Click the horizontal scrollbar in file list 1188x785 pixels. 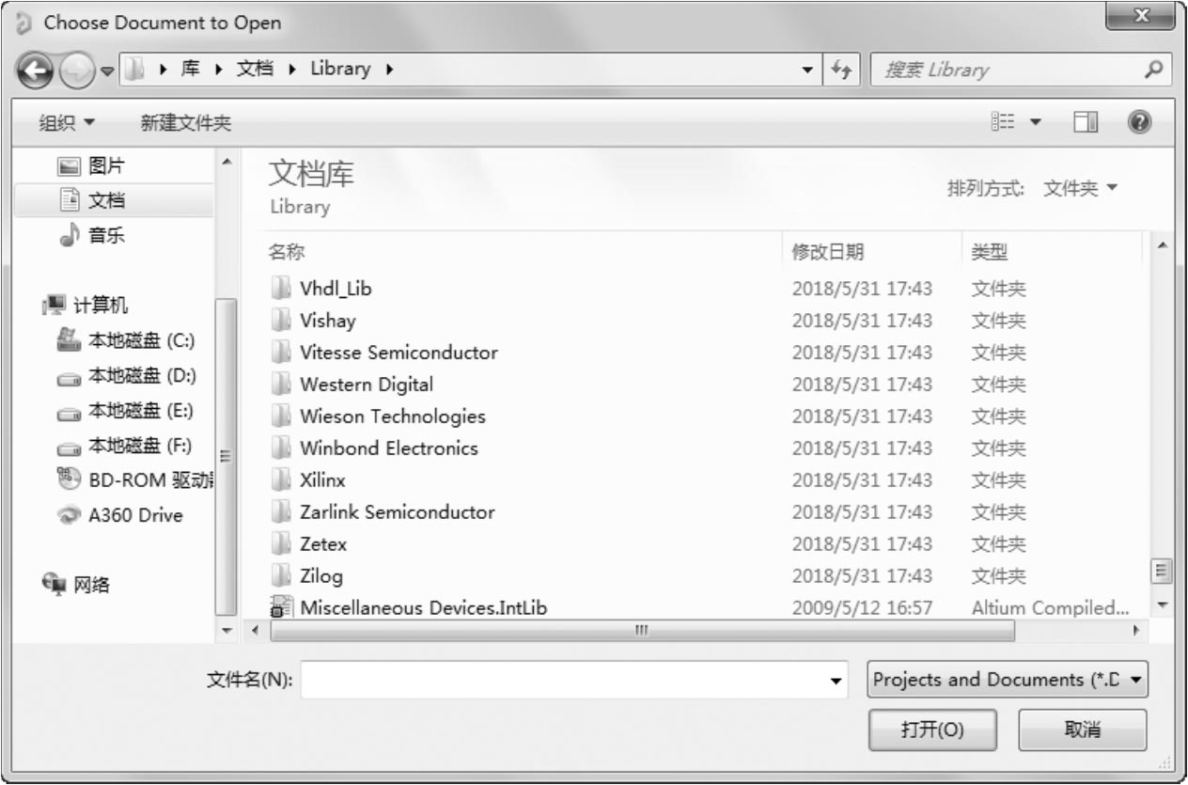click(x=641, y=630)
